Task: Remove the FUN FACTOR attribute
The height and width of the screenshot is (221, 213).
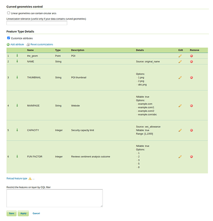Action: 191,156
